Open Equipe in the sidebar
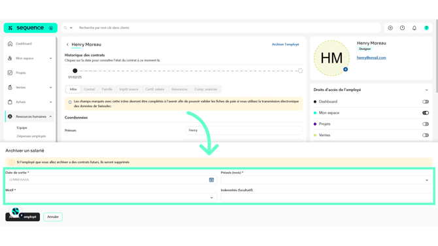This screenshot has width=438, height=246. (x=22, y=128)
